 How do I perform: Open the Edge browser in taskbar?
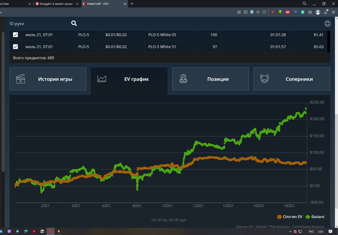coord(26,231)
